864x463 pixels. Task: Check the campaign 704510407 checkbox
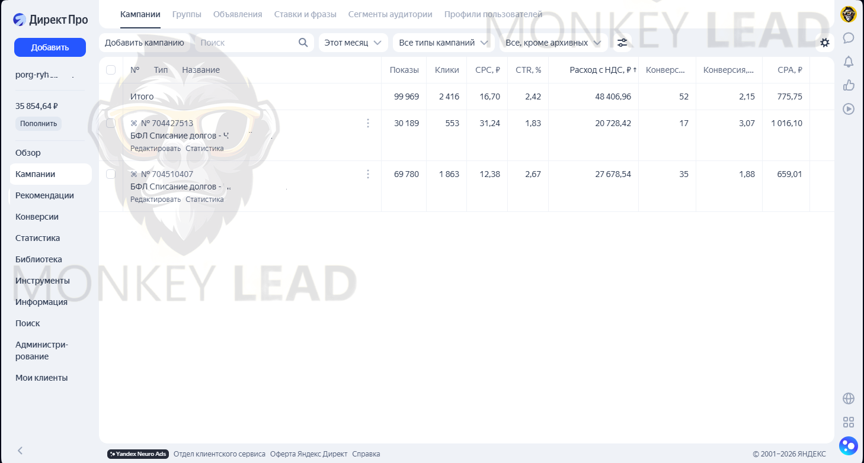tap(111, 174)
